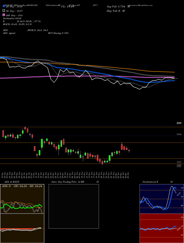Screen dimensions: 184x243
Task: Select the '50 Day - 18.67' legend label
Action: (x=14, y=11)
